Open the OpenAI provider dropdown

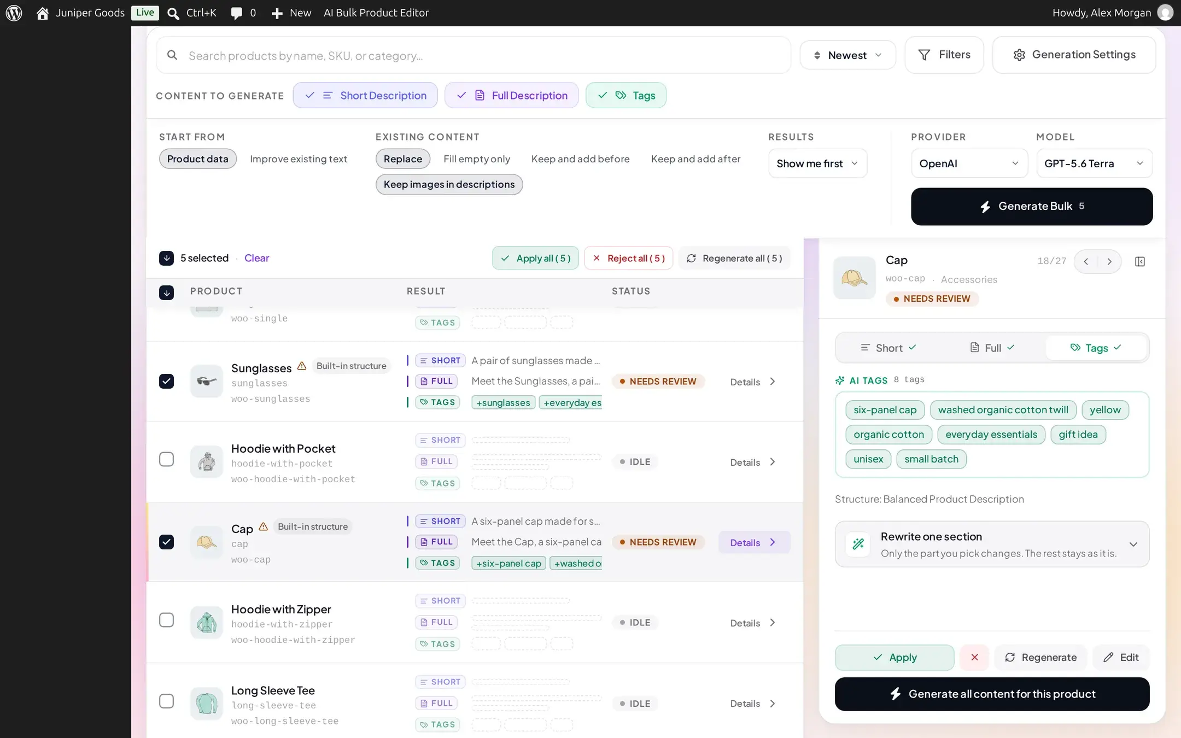(x=969, y=163)
